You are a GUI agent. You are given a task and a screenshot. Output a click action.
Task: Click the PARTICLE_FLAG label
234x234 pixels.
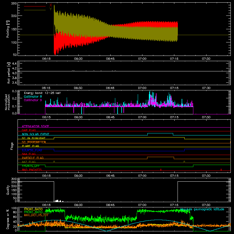(x=33, y=158)
